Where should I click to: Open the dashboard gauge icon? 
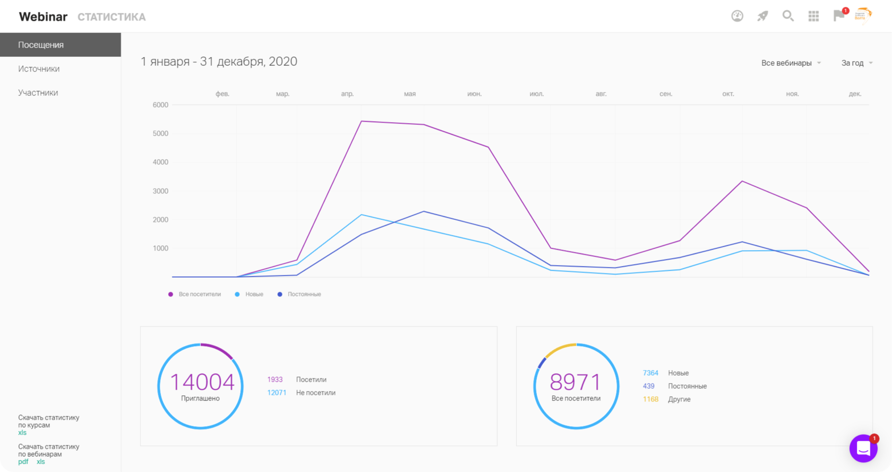pos(737,16)
